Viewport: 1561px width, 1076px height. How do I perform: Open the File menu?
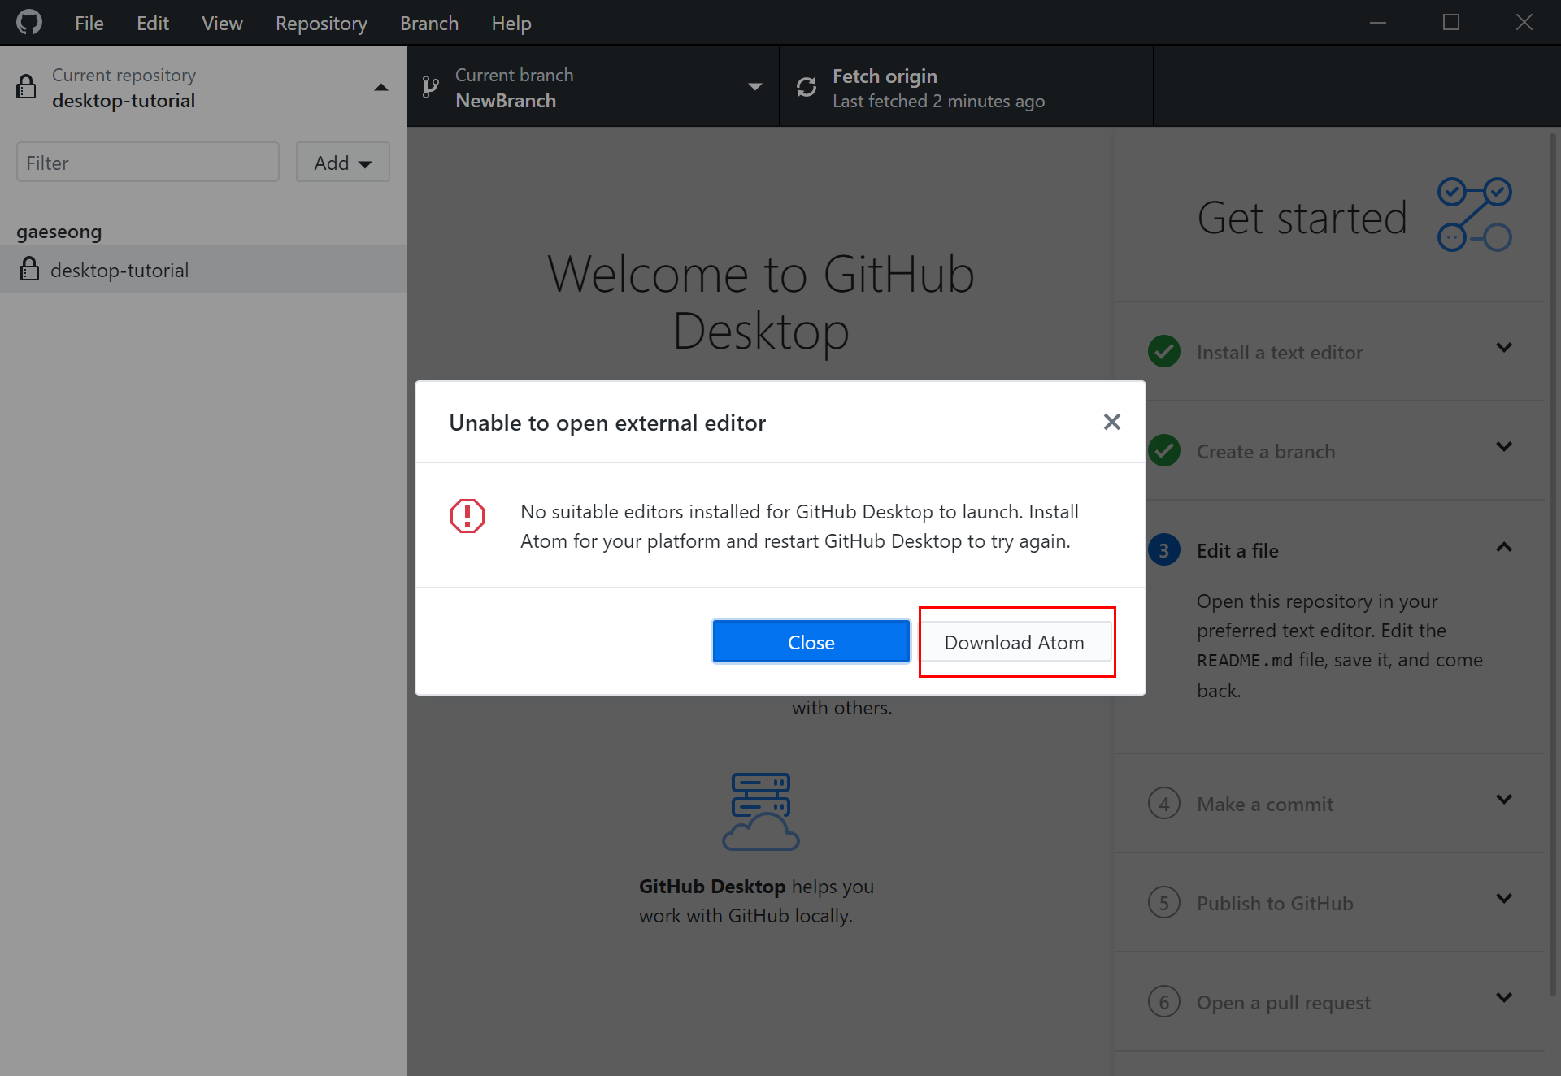[89, 23]
